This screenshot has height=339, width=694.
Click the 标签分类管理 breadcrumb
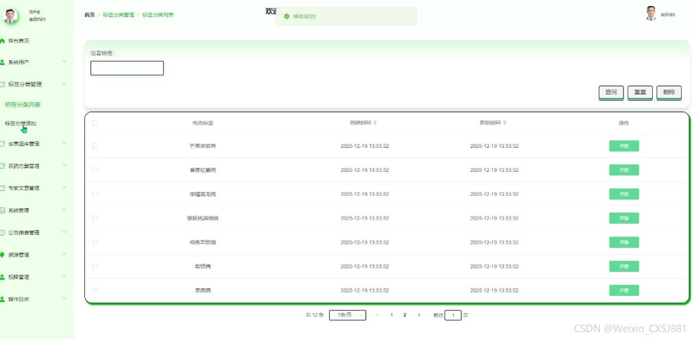pos(118,14)
